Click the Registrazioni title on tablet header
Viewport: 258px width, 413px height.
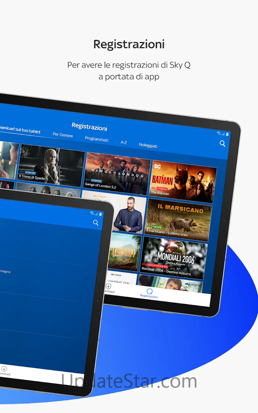click(x=89, y=126)
